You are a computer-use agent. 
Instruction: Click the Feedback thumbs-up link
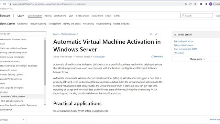(157, 56)
